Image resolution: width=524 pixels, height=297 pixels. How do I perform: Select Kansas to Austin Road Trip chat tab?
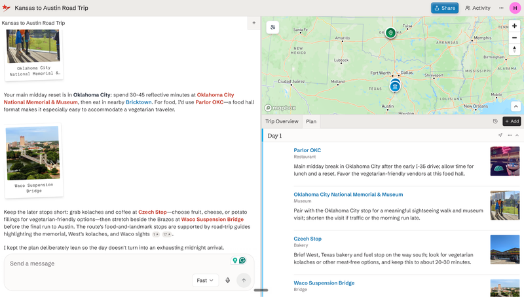click(x=33, y=23)
